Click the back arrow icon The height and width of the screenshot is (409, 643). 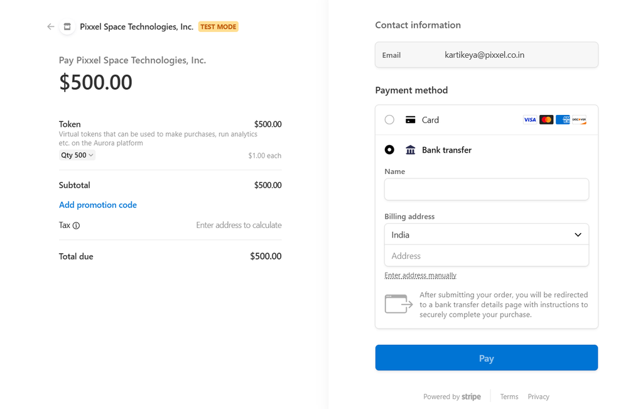tap(51, 26)
